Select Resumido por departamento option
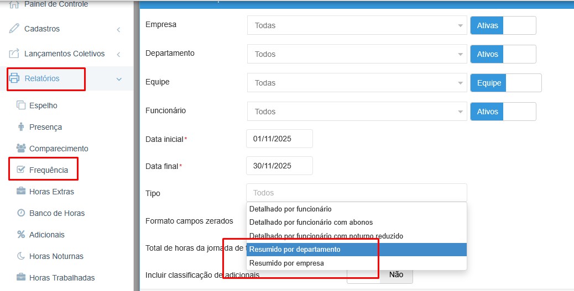 click(356, 250)
